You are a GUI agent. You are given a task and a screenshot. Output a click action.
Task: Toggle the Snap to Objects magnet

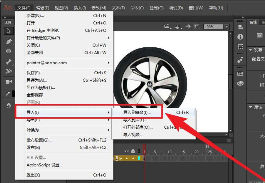point(9,106)
